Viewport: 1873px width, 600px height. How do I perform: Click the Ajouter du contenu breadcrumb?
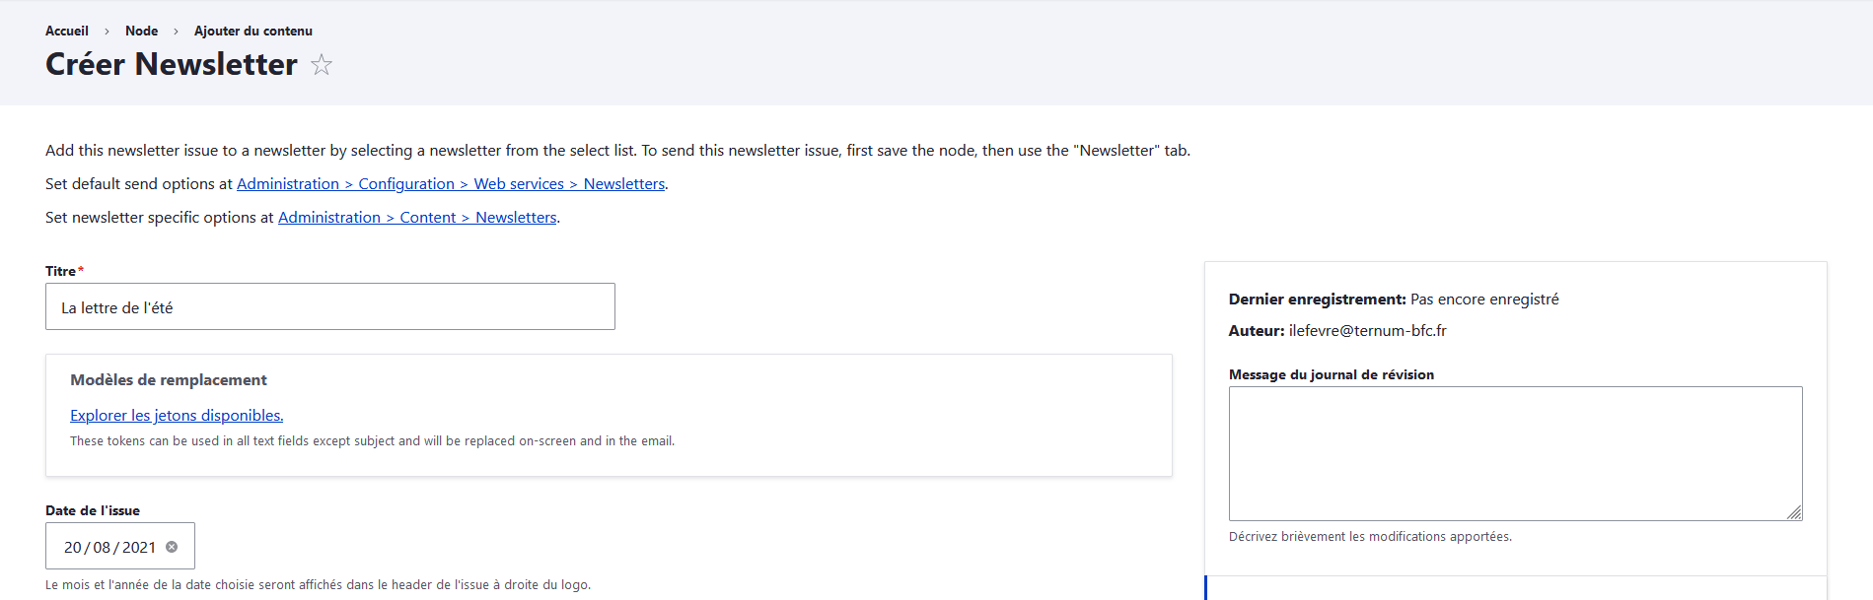pyautogui.click(x=252, y=31)
